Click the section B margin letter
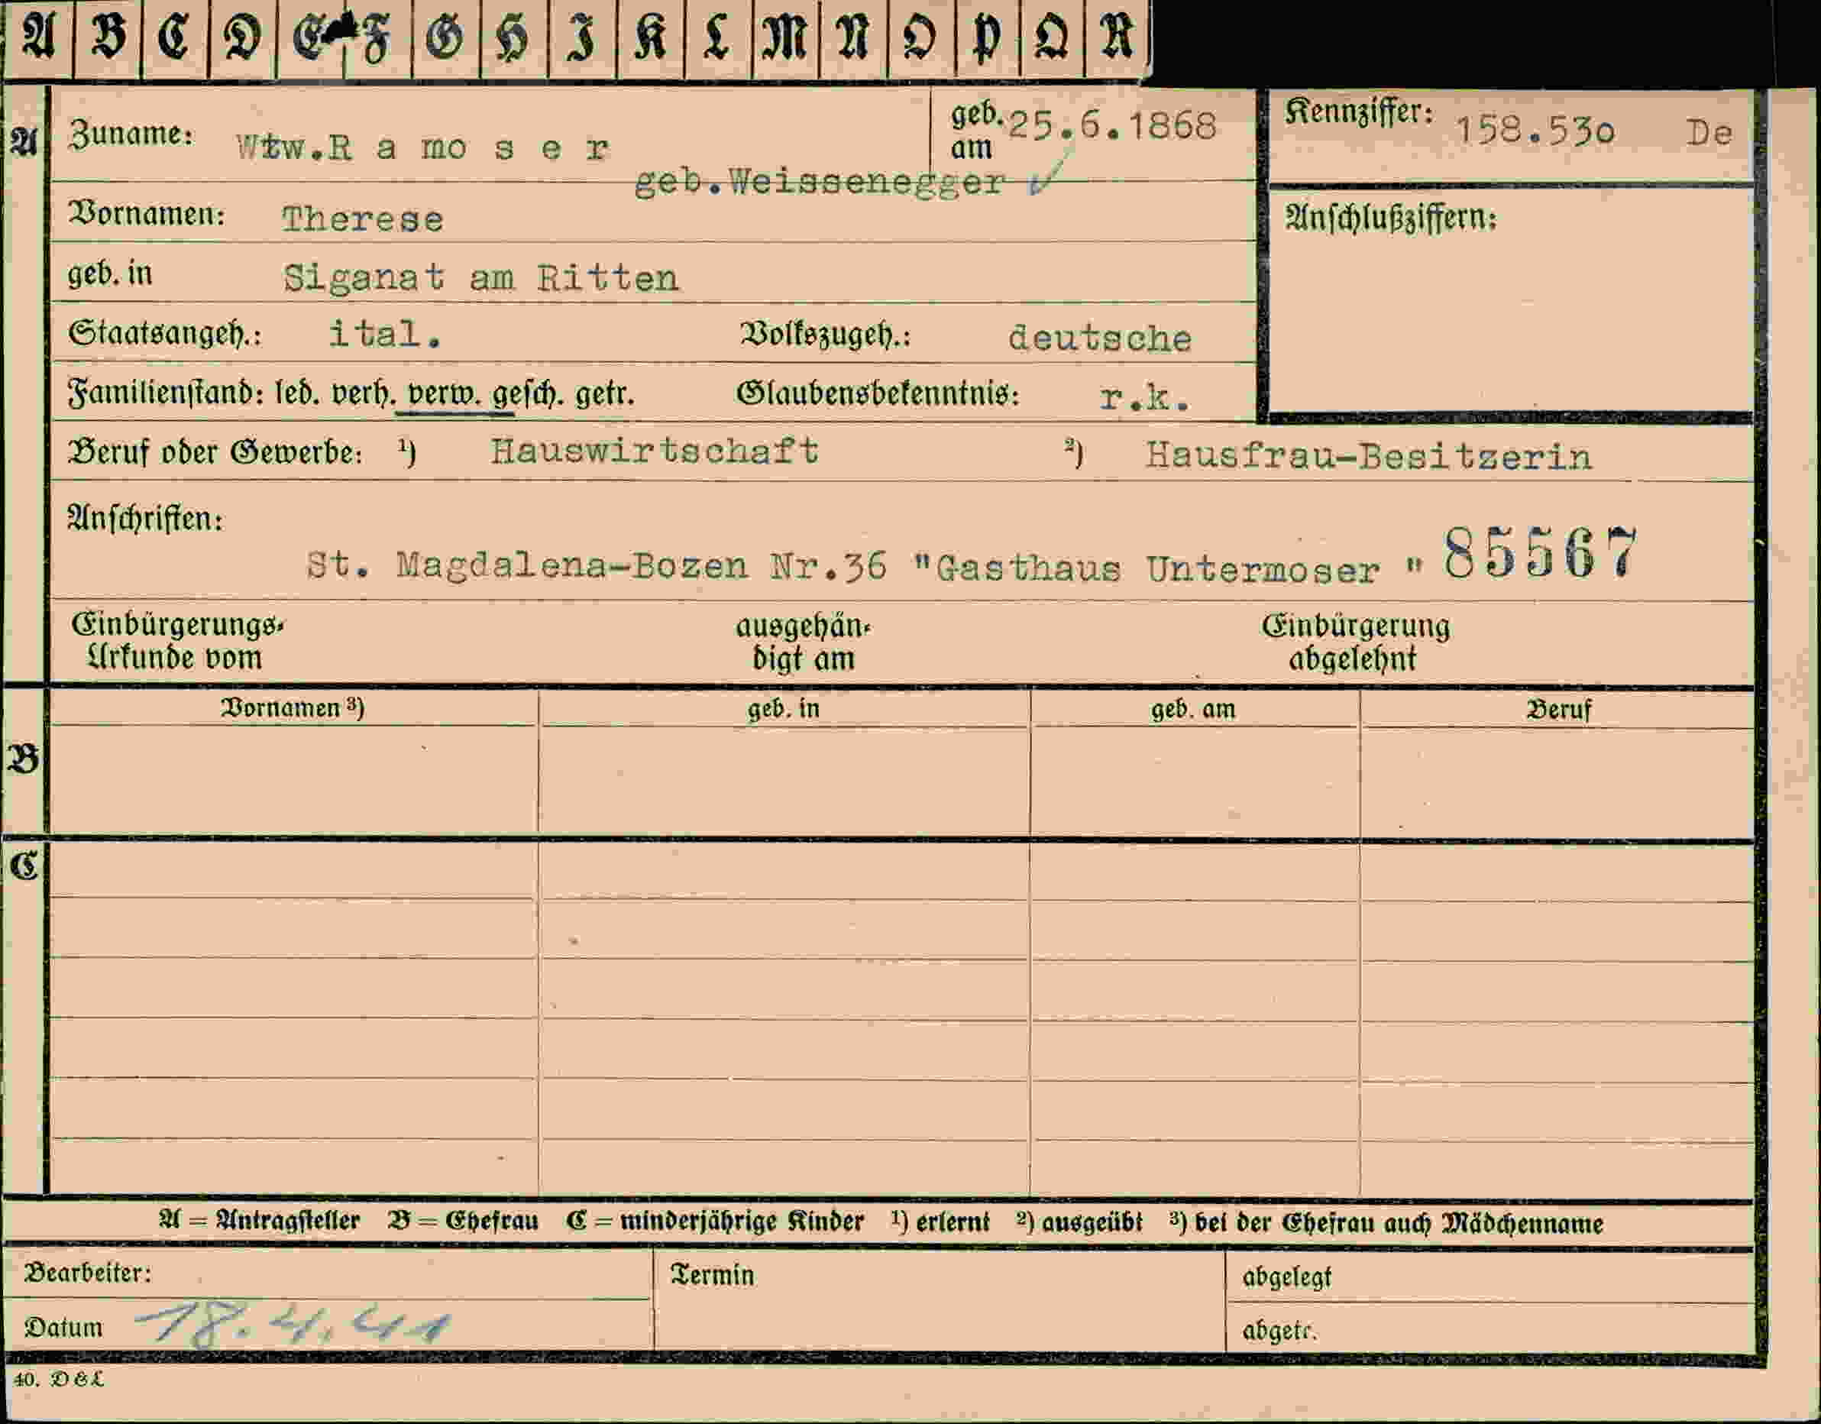The image size is (1821, 1424). pos(24,759)
